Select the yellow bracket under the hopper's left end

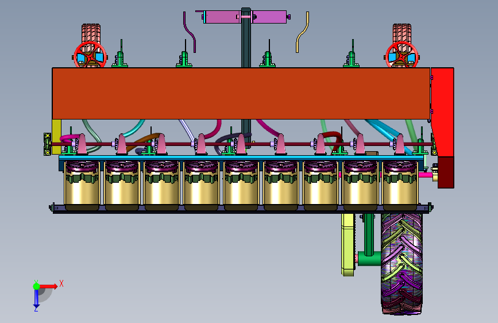click(56, 137)
